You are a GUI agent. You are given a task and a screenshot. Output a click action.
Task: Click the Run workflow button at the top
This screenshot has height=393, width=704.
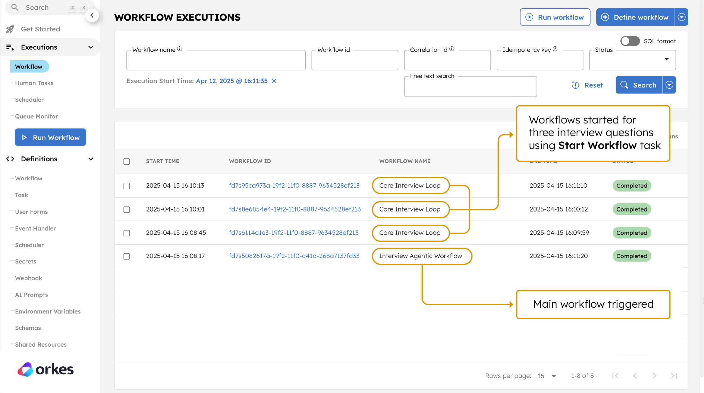coord(555,17)
